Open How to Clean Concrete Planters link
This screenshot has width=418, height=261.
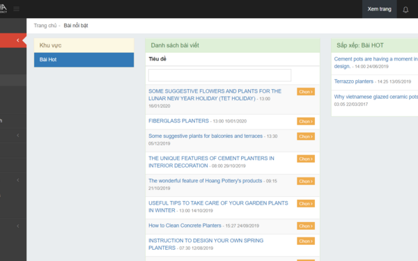coord(185,226)
